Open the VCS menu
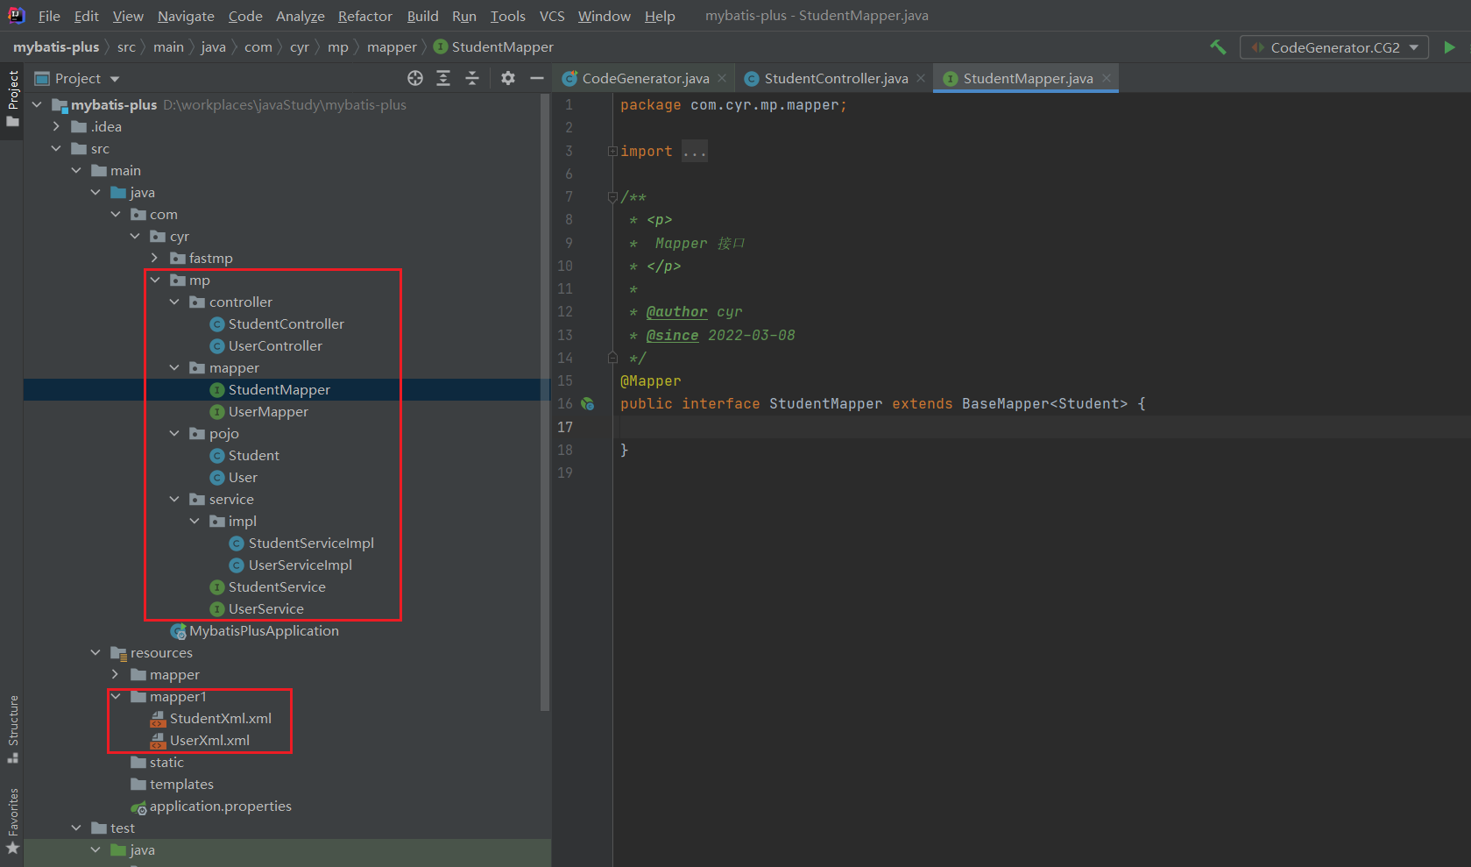This screenshot has height=867, width=1471. coord(552,16)
